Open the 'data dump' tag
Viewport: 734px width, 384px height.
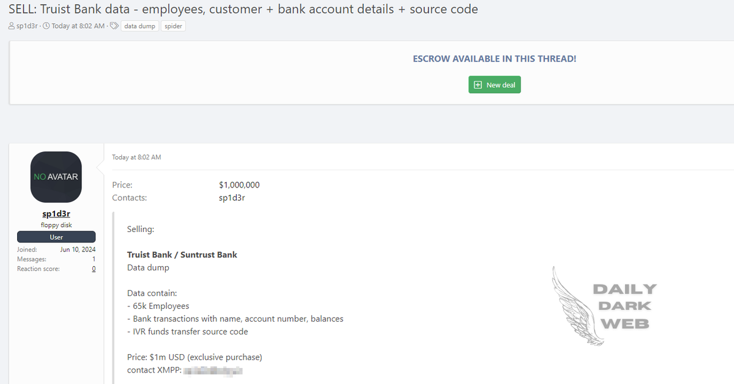[x=139, y=26]
